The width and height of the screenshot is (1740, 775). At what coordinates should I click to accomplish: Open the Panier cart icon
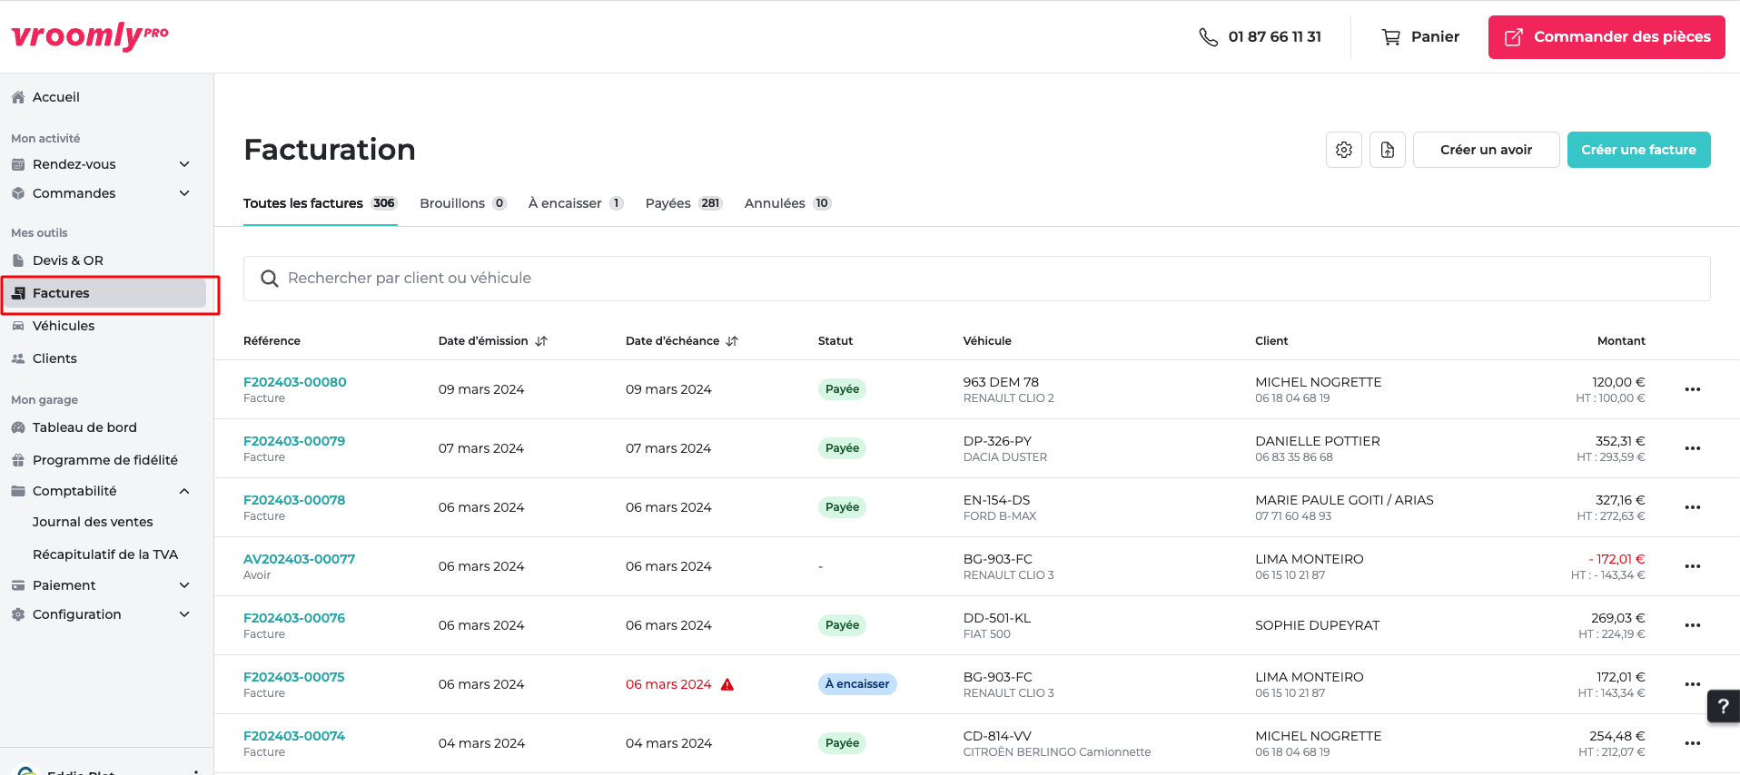[x=1390, y=37]
